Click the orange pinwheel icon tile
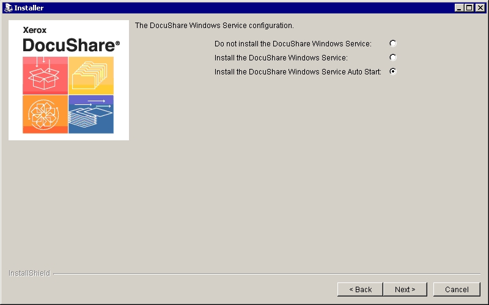The height and width of the screenshot is (305, 489). 45,114
